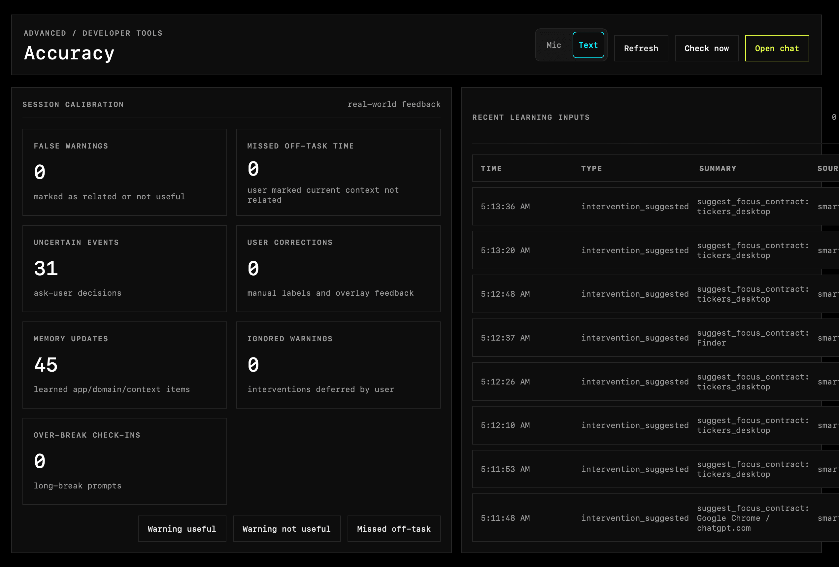
Task: Click the Recent Learning Inputs heading
Action: (x=531, y=117)
